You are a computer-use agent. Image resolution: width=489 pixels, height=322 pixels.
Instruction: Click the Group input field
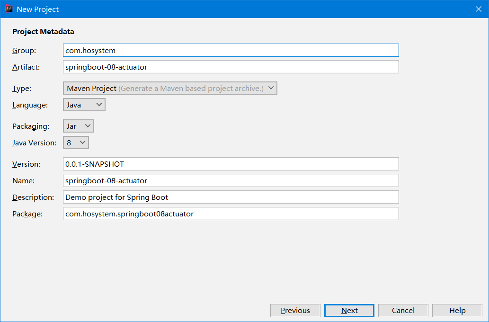231,50
